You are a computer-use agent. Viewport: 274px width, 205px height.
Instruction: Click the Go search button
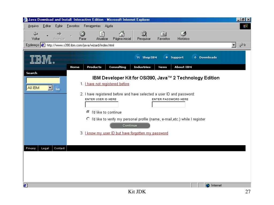tap(58, 89)
